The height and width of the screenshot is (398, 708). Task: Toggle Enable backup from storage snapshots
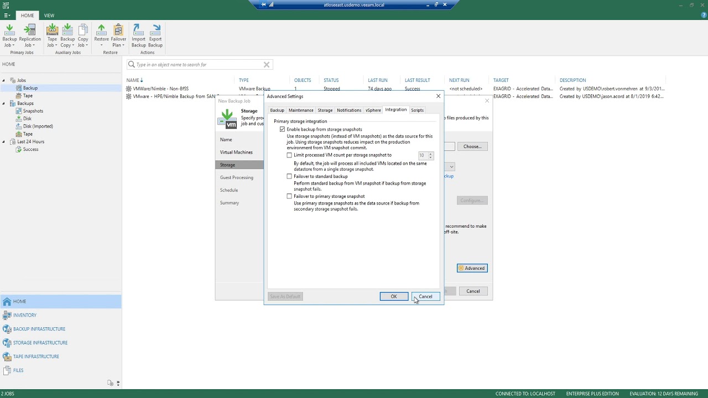coord(282,129)
